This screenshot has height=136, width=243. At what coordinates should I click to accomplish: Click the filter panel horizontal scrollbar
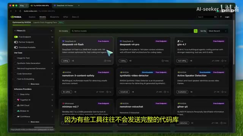click(x=44, y=127)
